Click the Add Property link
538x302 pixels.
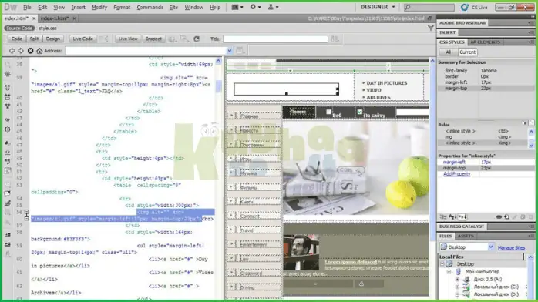[x=456, y=174]
